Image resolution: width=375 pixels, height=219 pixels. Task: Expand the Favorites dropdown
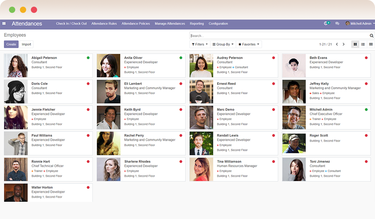pyautogui.click(x=249, y=44)
